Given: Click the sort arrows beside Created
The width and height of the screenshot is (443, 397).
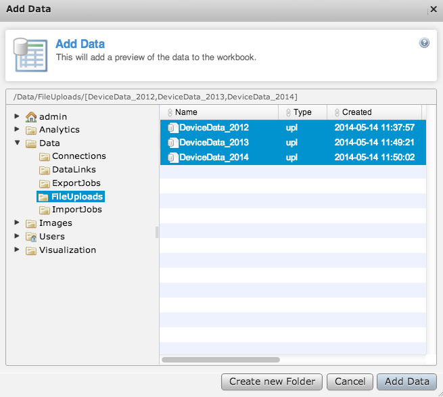Looking at the screenshot, I should click(337, 112).
